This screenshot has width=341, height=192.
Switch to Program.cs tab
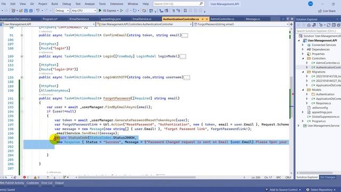50,19
